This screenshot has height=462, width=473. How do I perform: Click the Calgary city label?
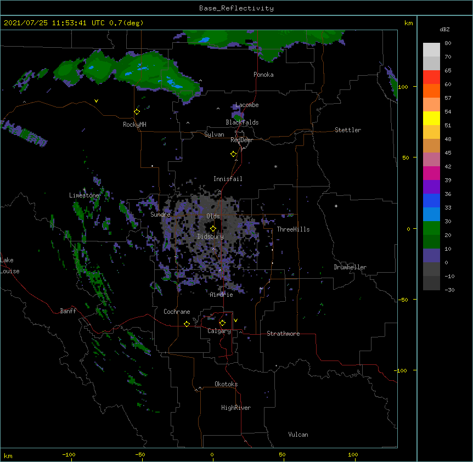point(219,331)
